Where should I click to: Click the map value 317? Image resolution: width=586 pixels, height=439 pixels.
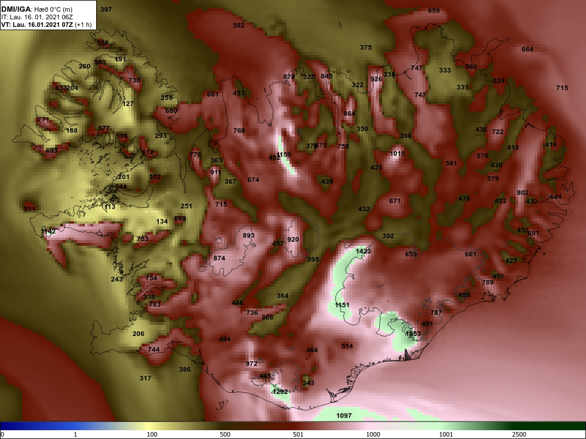(x=145, y=378)
